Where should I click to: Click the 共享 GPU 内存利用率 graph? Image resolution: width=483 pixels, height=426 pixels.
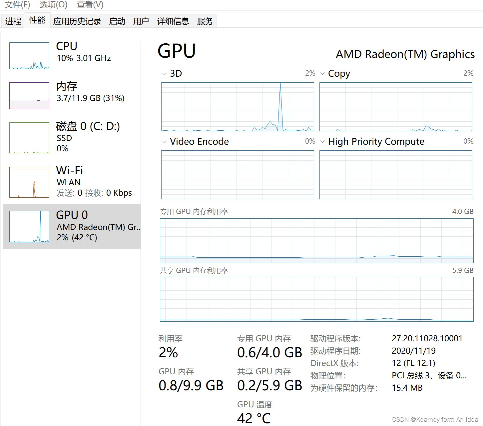point(316,299)
